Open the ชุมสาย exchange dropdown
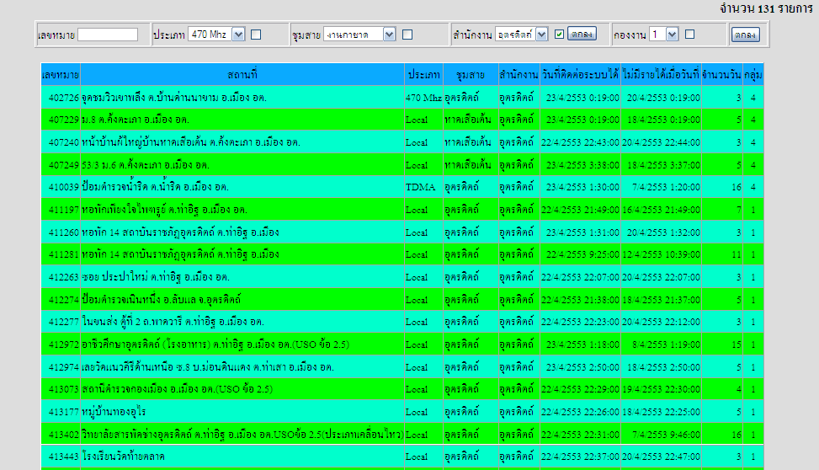Viewport: 819px width, 470px height. pyautogui.click(x=359, y=35)
